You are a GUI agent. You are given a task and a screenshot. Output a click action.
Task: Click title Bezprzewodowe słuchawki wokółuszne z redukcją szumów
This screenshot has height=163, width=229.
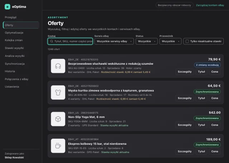click(111, 64)
